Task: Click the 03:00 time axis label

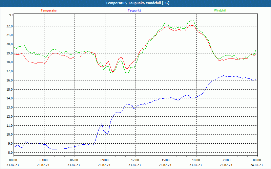Action: click(43, 160)
